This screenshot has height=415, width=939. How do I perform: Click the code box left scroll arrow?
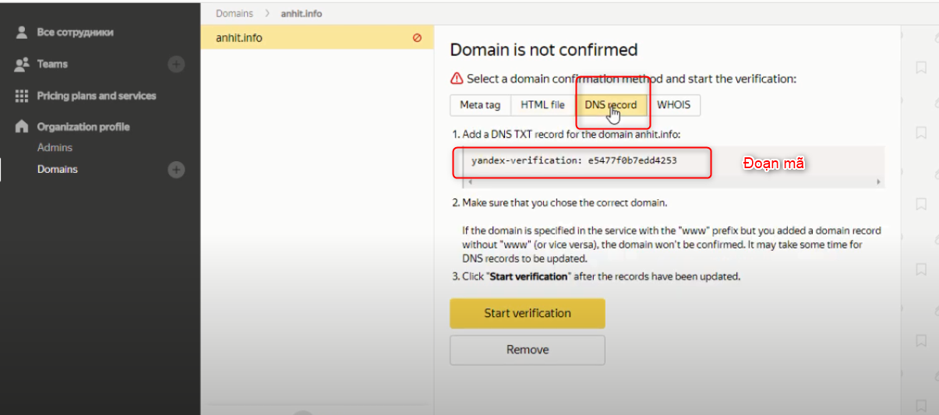point(470,182)
